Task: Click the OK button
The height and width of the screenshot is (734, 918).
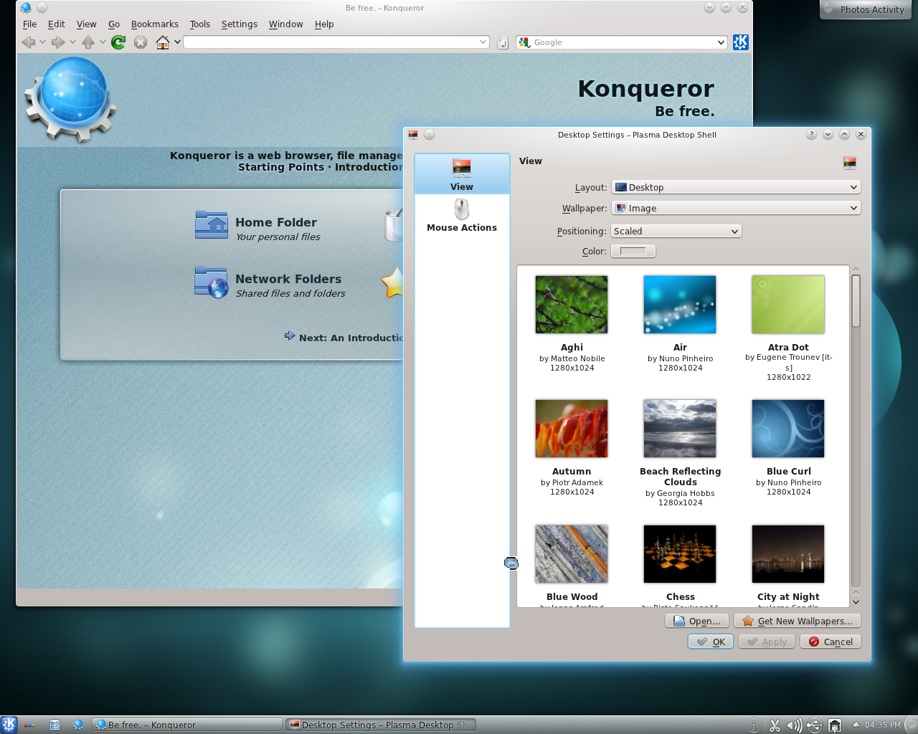Action: tap(711, 642)
